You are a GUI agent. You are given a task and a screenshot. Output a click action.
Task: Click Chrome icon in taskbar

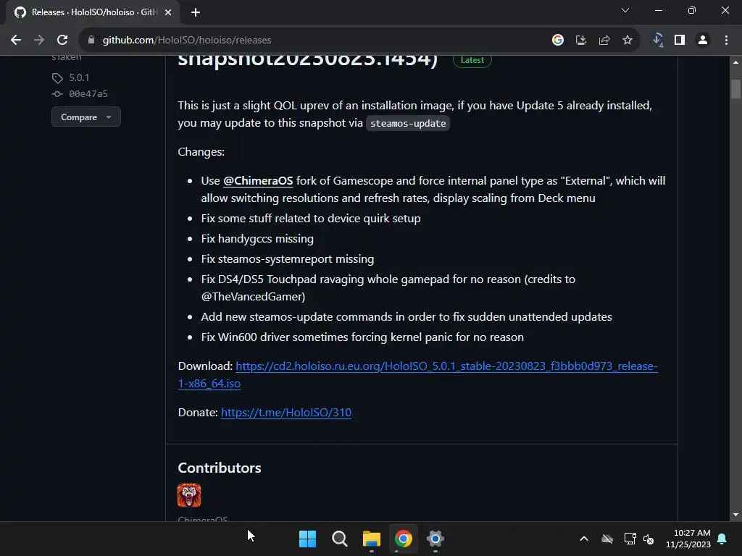pos(404,539)
